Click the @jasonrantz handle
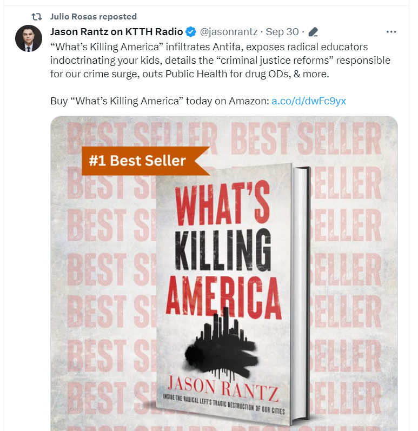Screen dimensions: 418x431 (x=229, y=32)
